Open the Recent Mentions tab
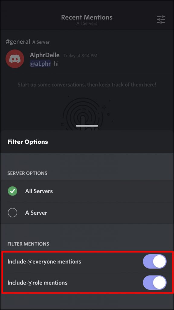This screenshot has height=310, width=174. (87, 17)
